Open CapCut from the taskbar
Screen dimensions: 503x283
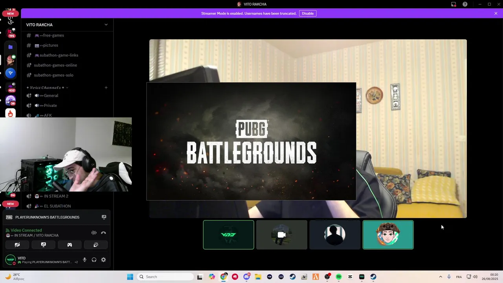[x=350, y=277]
